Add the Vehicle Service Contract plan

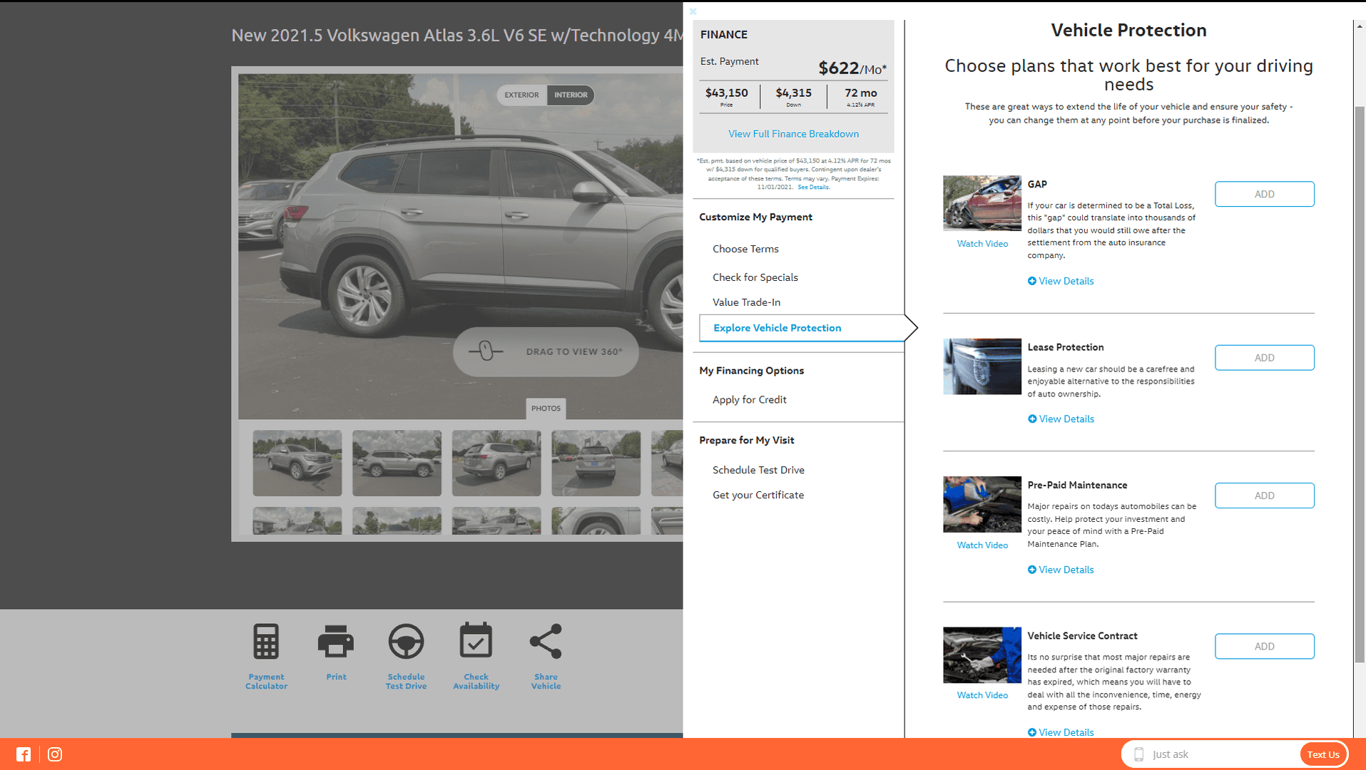1264,646
